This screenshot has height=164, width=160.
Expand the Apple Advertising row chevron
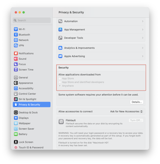pyautogui.click(x=143, y=56)
